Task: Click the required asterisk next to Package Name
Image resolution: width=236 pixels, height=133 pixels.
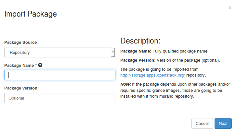Action: (36, 66)
